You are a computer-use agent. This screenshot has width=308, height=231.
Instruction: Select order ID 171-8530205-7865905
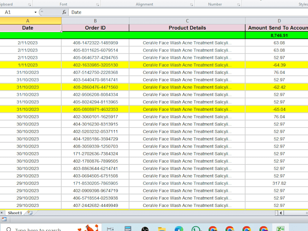click(x=95, y=183)
